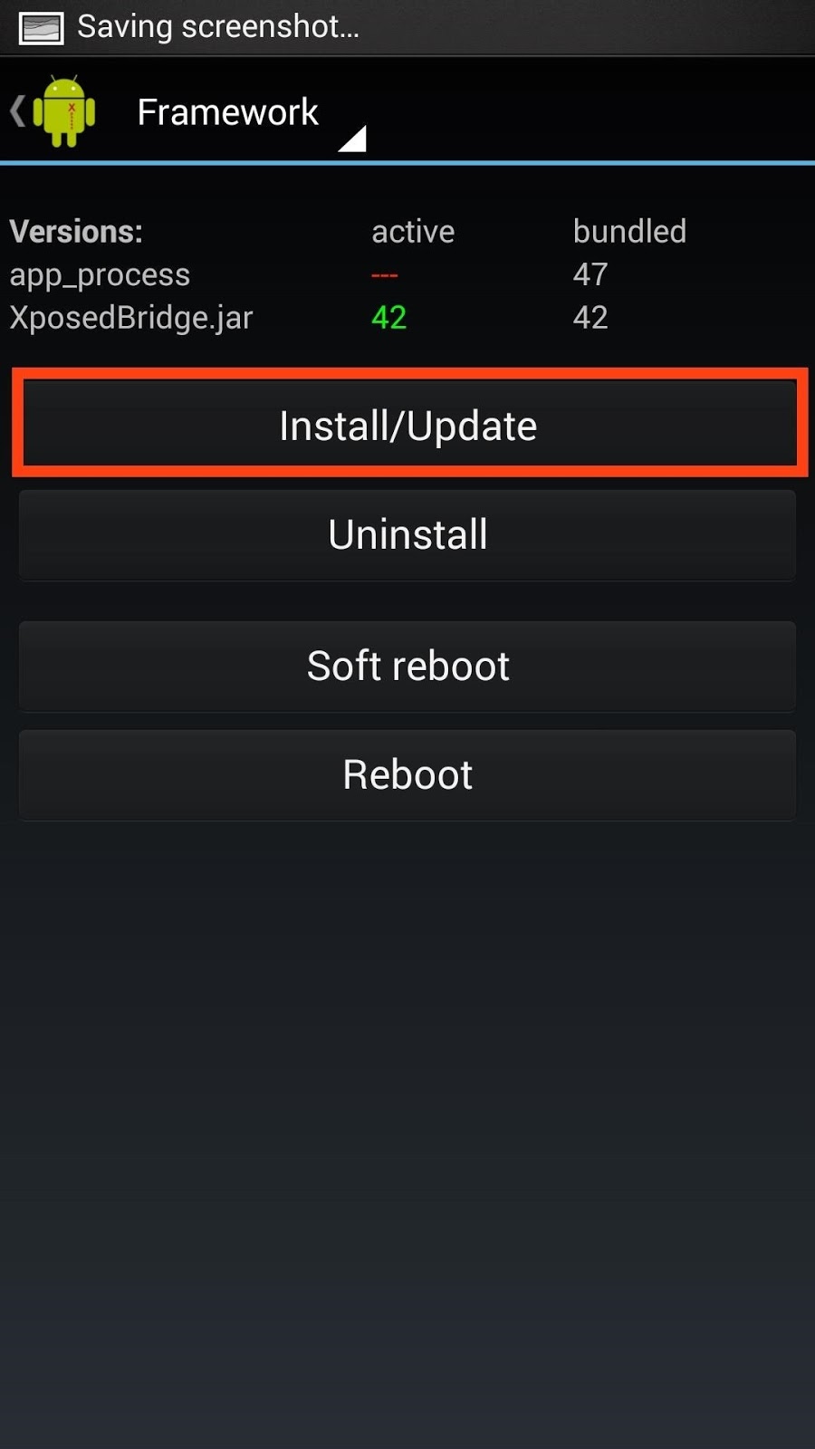815x1449 pixels.
Task: Tap the empty area below Reboot
Action: click(x=407, y=1132)
